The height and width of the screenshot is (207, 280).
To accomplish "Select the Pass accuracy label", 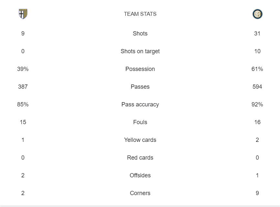I will tap(140, 104).
